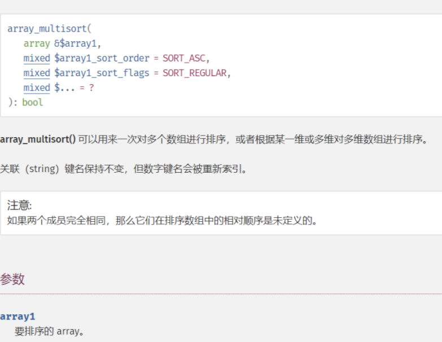The width and height of the screenshot is (442, 342).
Task: Click array_multisort function name in signature
Action: click(47, 29)
